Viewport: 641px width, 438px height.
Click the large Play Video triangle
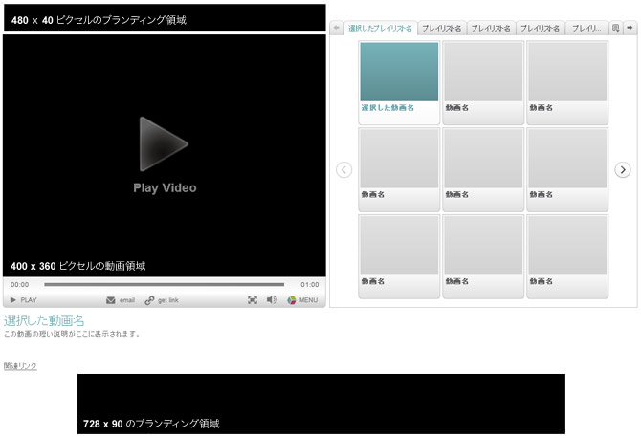(x=163, y=143)
